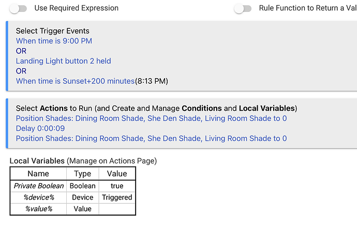Click the %value% variable name cell

pyautogui.click(x=39, y=209)
